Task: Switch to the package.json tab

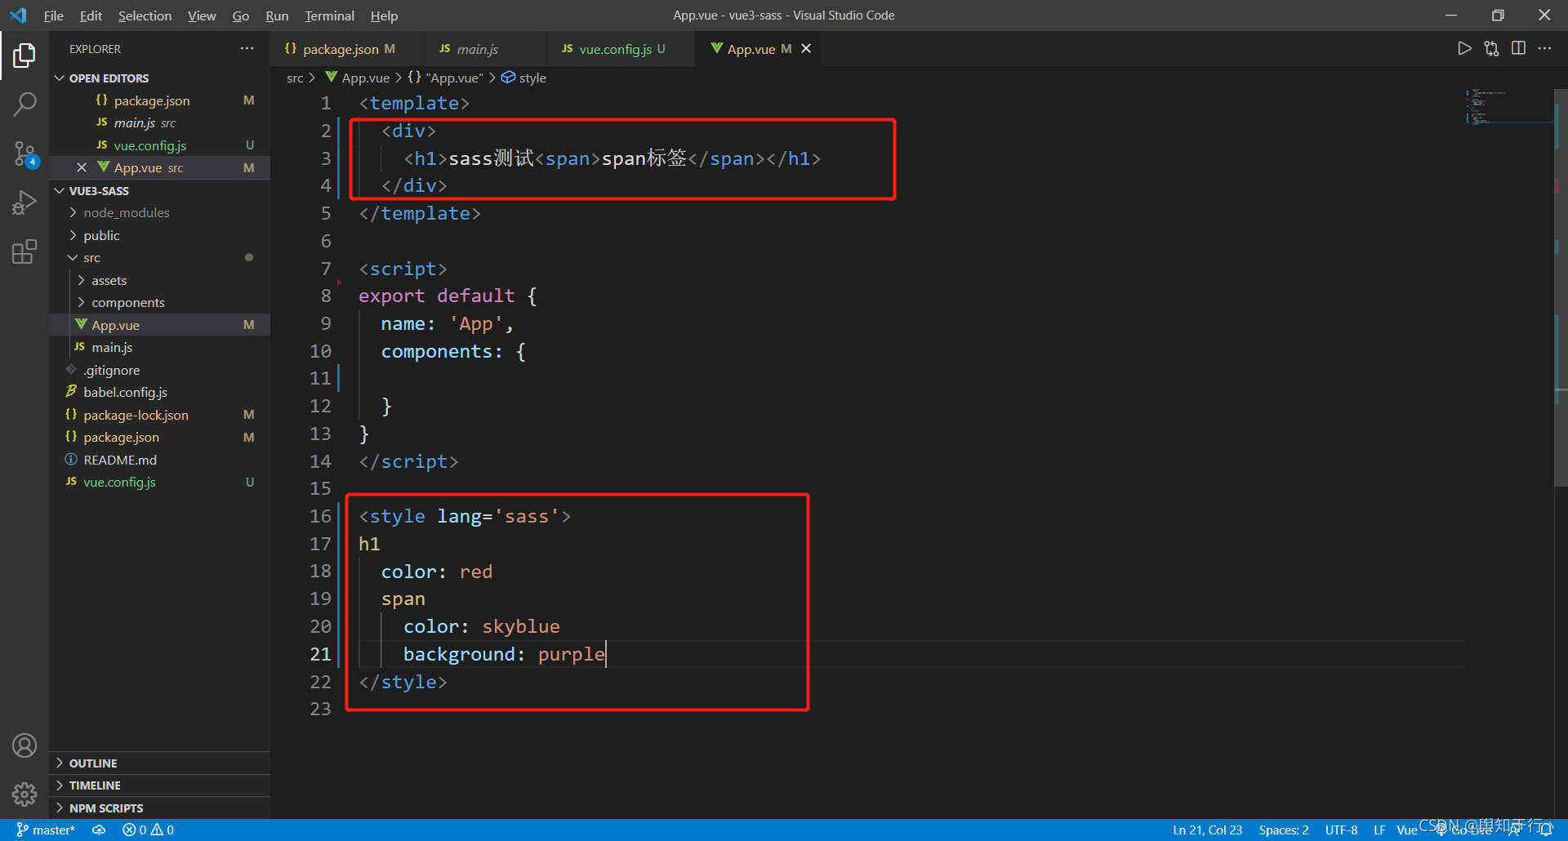Action: click(x=346, y=49)
